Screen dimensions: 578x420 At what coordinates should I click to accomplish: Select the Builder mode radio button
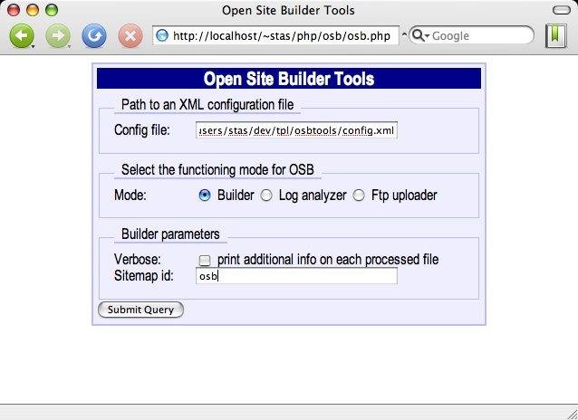[x=205, y=196]
